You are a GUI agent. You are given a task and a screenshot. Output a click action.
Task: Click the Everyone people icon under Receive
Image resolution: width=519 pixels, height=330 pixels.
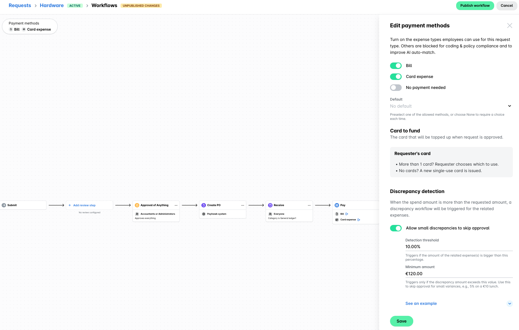(x=271, y=214)
